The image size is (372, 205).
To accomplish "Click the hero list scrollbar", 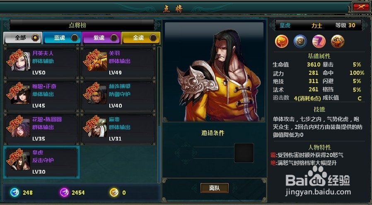I will click(x=159, y=115).
